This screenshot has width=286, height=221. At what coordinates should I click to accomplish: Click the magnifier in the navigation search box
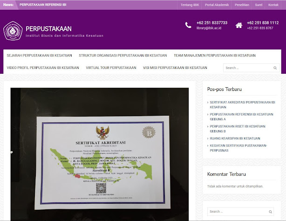pos(275,68)
